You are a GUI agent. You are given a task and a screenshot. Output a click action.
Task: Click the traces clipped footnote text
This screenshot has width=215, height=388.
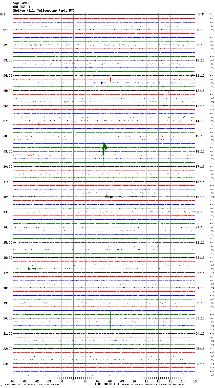153,384
